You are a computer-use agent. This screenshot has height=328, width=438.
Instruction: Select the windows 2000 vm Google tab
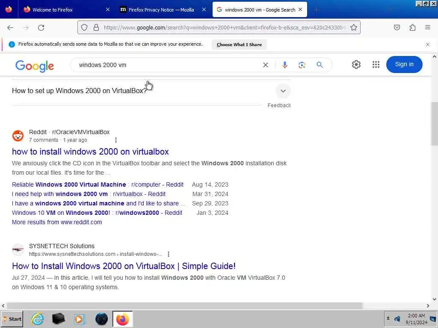coord(260,9)
